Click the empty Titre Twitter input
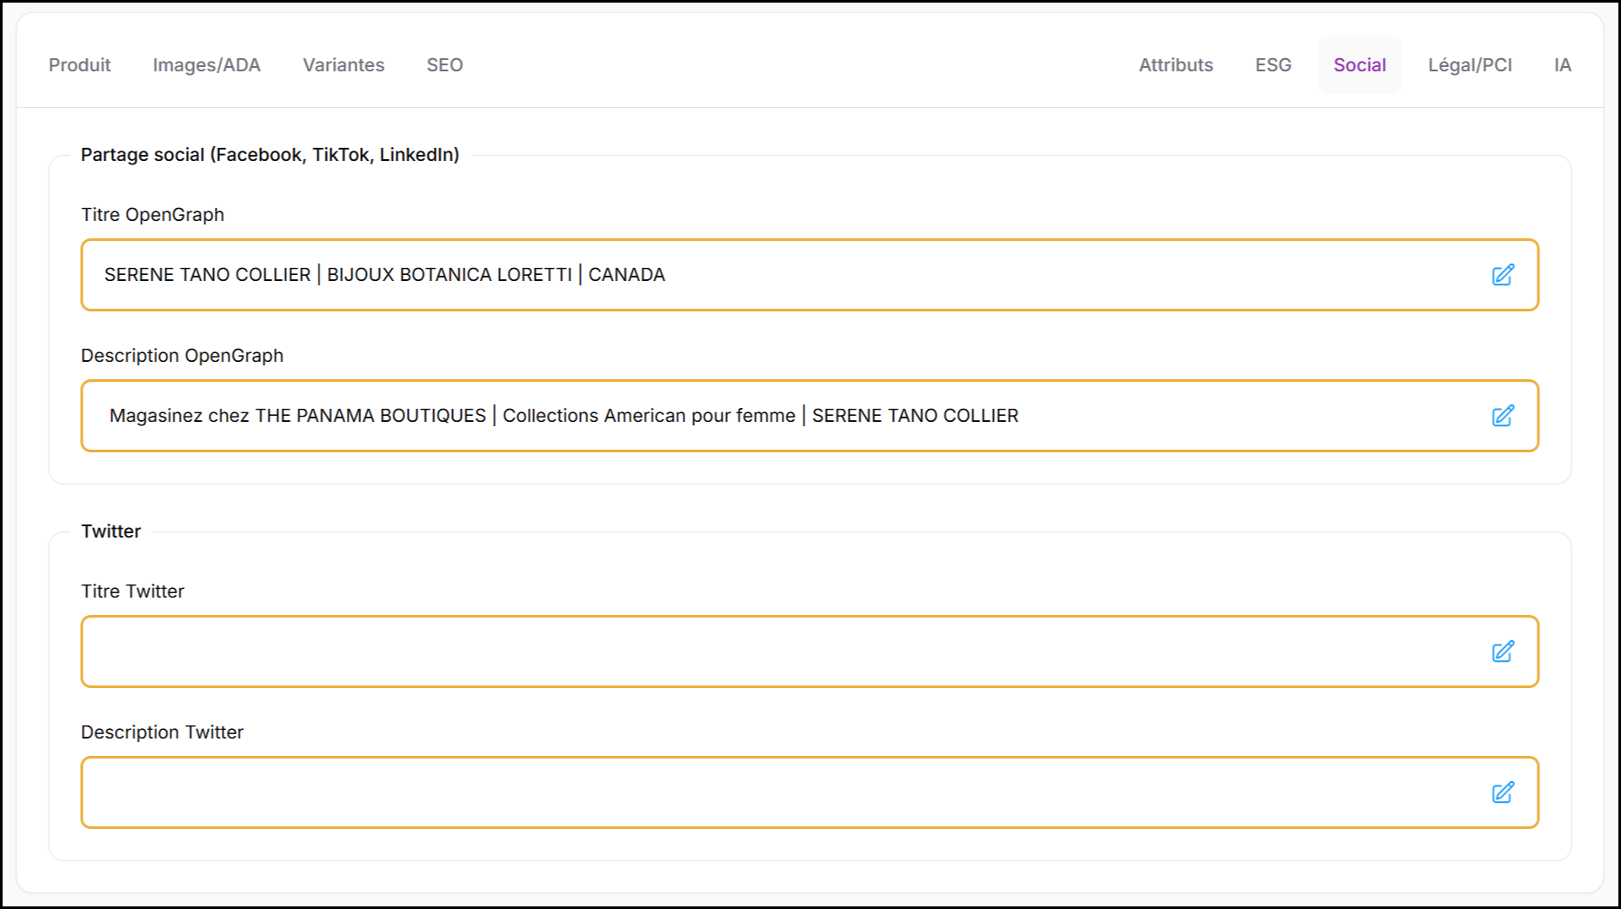 pyautogui.click(x=783, y=652)
